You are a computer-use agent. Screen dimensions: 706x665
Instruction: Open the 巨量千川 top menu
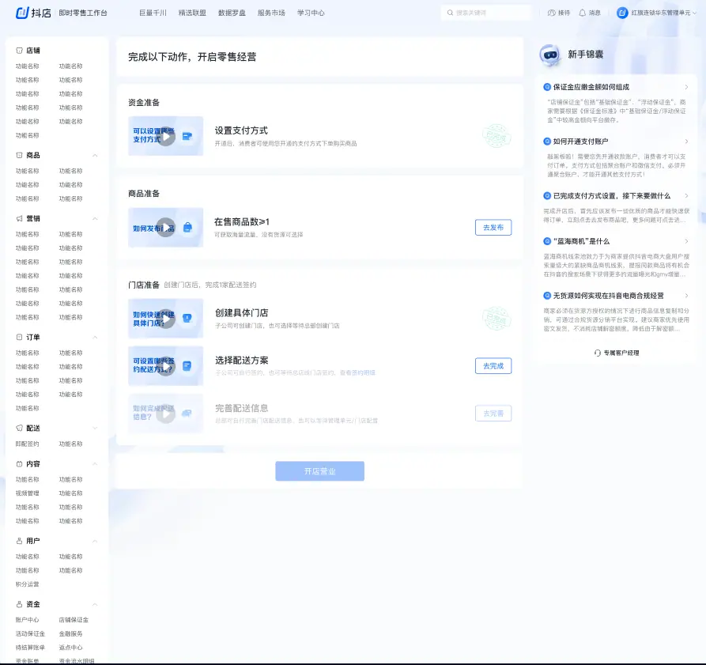153,13
